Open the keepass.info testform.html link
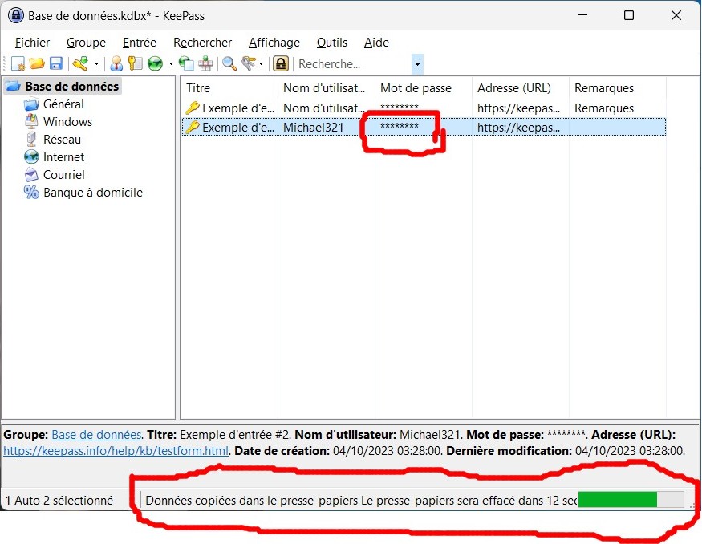Screen dimensions: 702x544 [x=116, y=451]
